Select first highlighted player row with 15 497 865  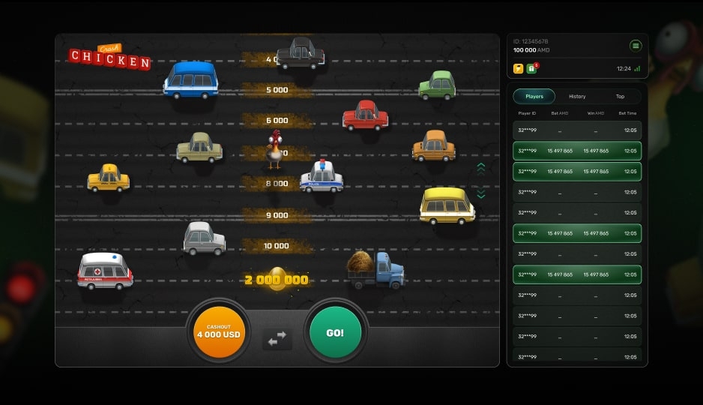point(577,151)
